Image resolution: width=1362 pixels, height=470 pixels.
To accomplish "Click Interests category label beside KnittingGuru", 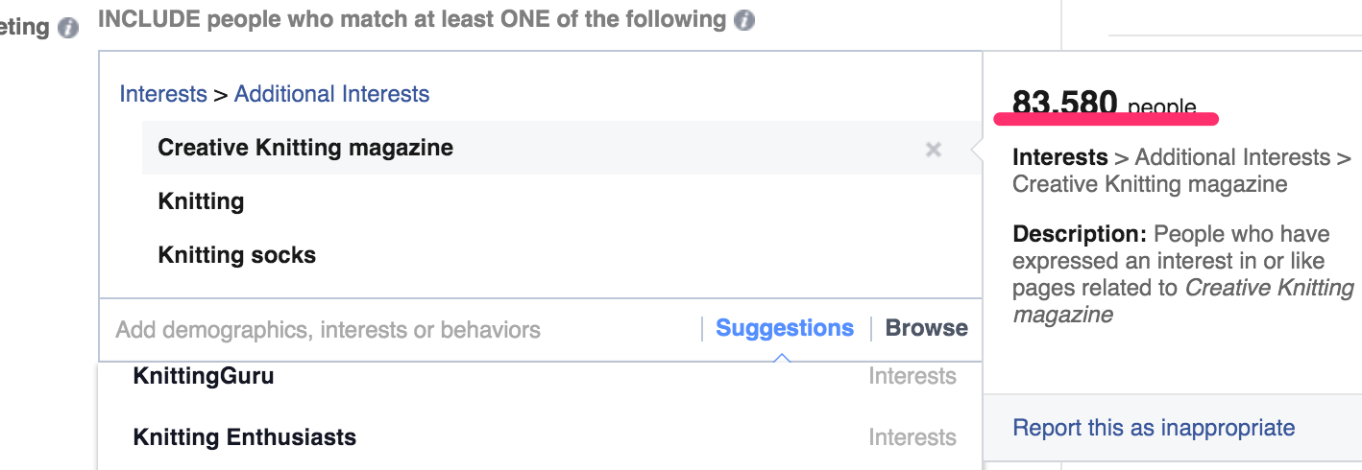I will click(912, 376).
